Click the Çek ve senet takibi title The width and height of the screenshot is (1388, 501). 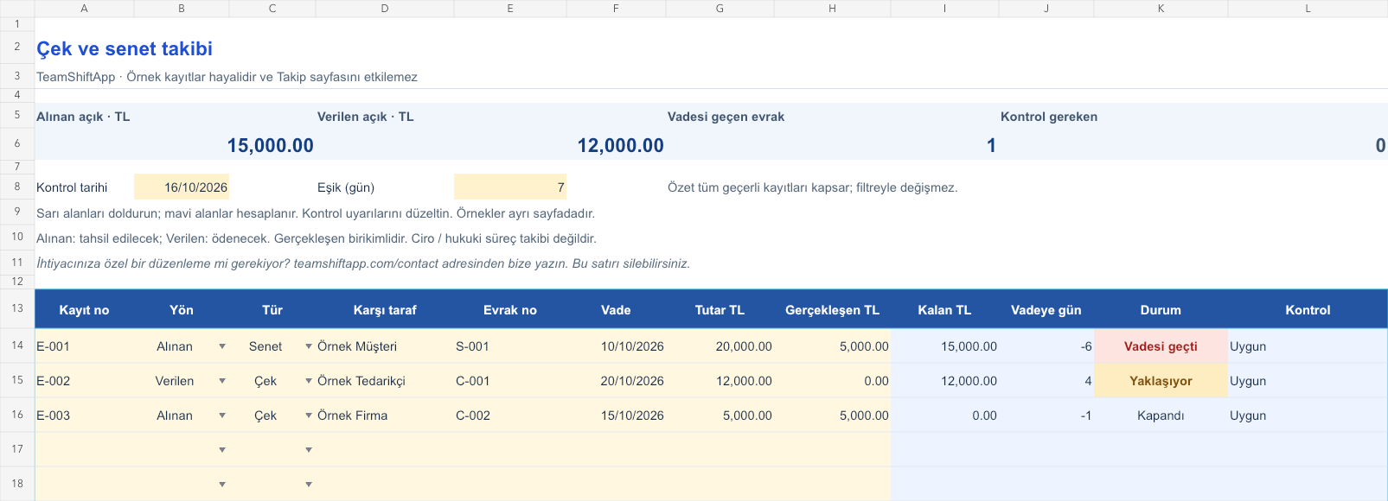(125, 49)
